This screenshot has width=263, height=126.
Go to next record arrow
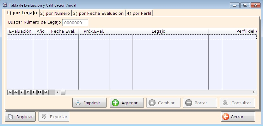click(34, 92)
